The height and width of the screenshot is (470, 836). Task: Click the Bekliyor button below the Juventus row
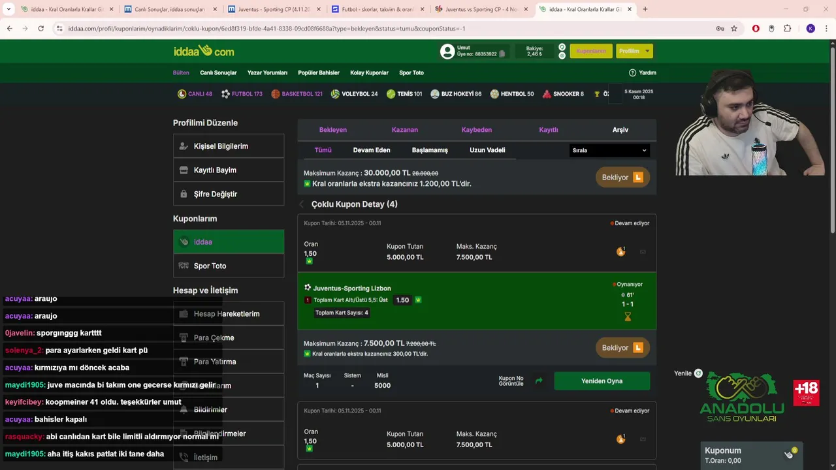pos(622,348)
